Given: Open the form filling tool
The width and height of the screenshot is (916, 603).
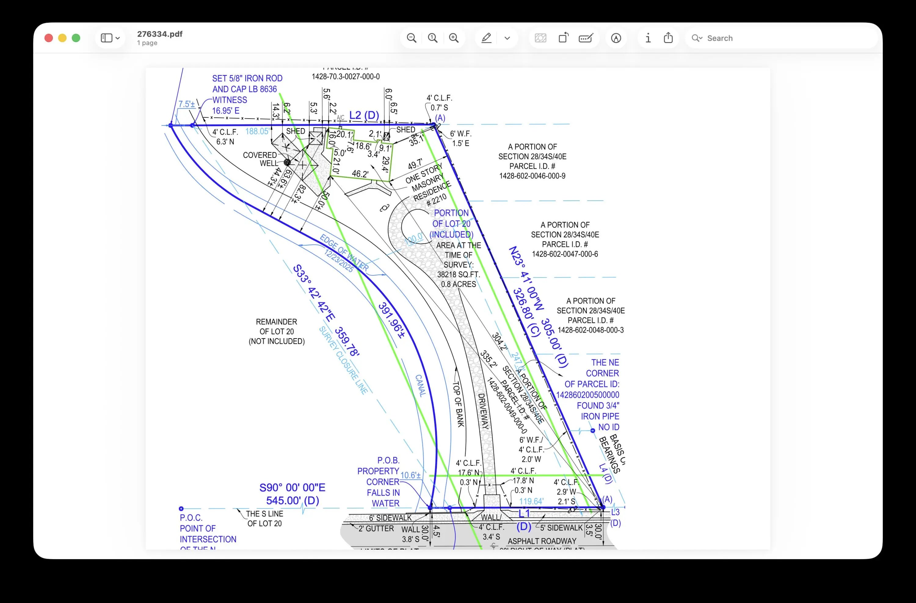Looking at the screenshot, I should coord(586,38).
